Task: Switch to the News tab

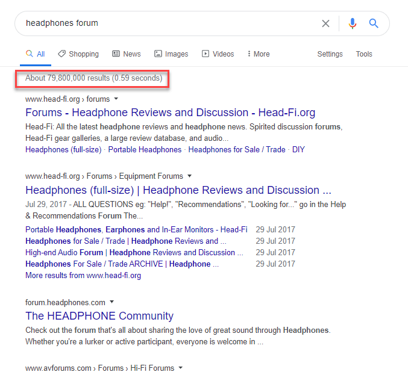Action: tap(127, 54)
